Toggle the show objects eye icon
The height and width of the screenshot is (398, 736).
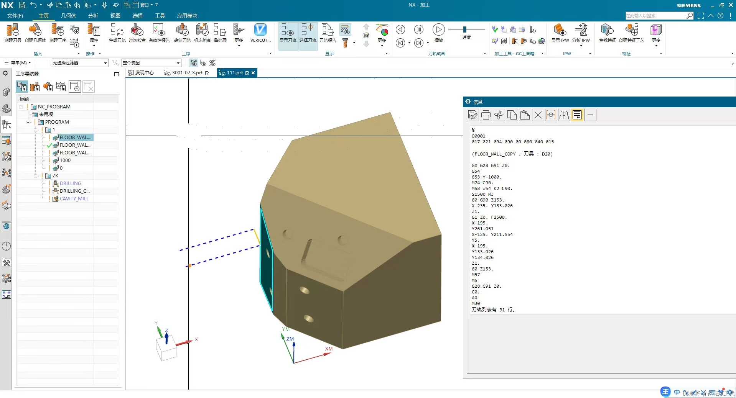(x=203, y=63)
